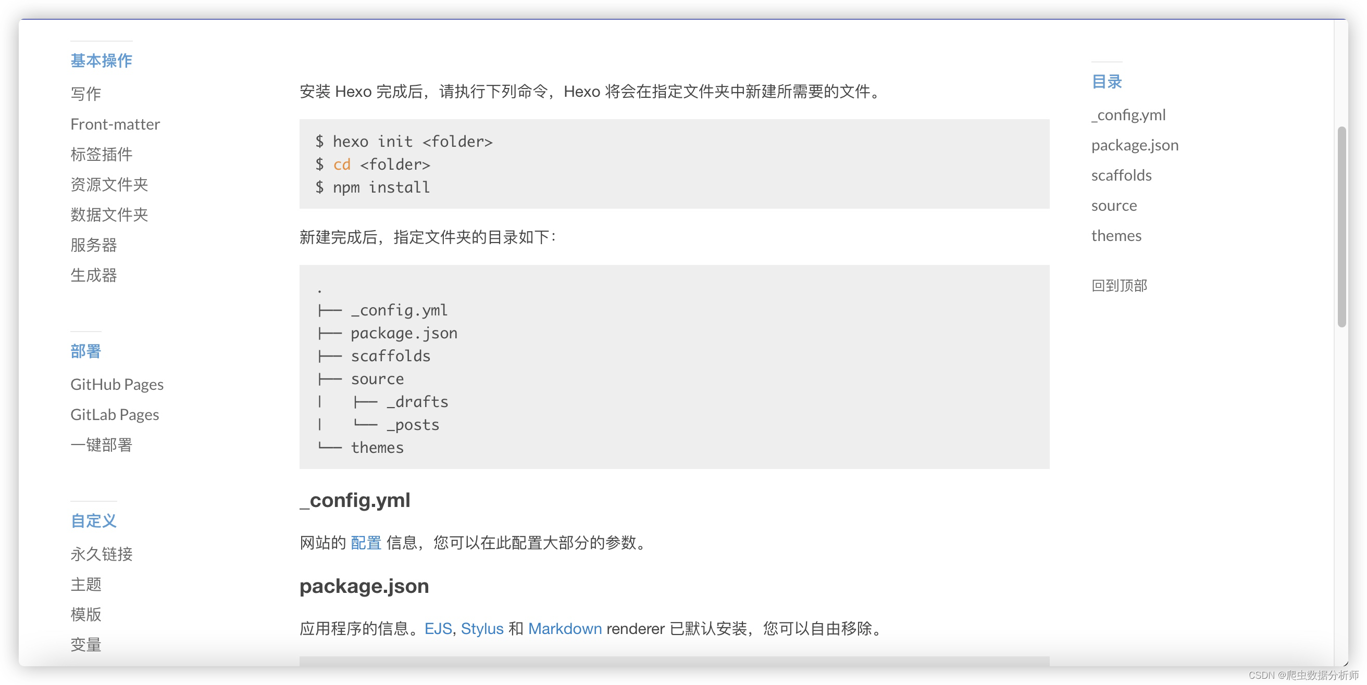Click the paragraph starting with 安装 Hexo 完成后
This screenshot has height=685, width=1367.
coord(591,91)
